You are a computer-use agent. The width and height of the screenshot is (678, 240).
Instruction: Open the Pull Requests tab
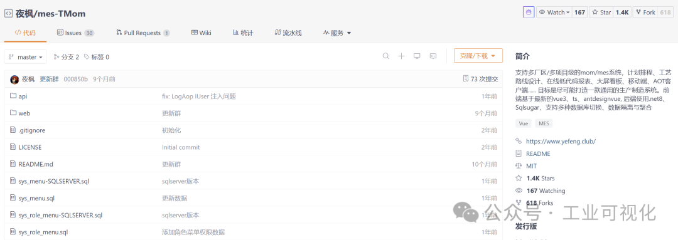pos(143,33)
